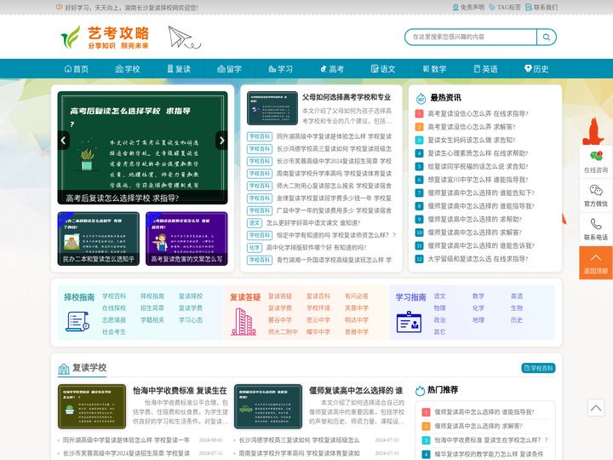Click 复读学费 under 择校指南
This screenshot has width=613, height=460.
tap(191, 308)
